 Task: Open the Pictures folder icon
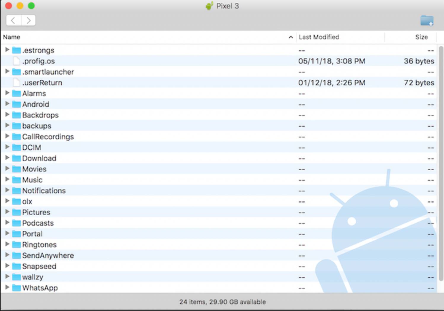point(16,212)
